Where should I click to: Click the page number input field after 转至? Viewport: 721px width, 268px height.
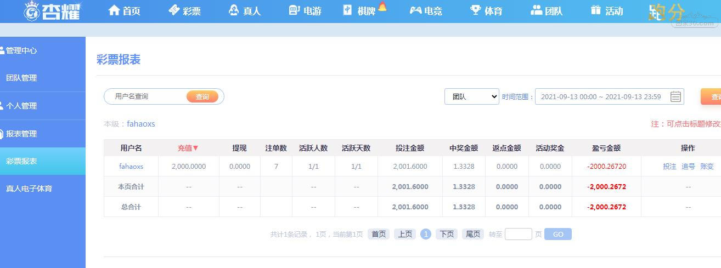519,234
